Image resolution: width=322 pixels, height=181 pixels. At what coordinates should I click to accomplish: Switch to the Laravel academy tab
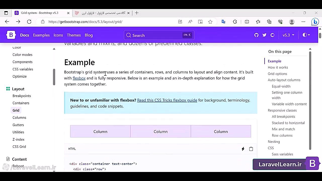click(103, 13)
